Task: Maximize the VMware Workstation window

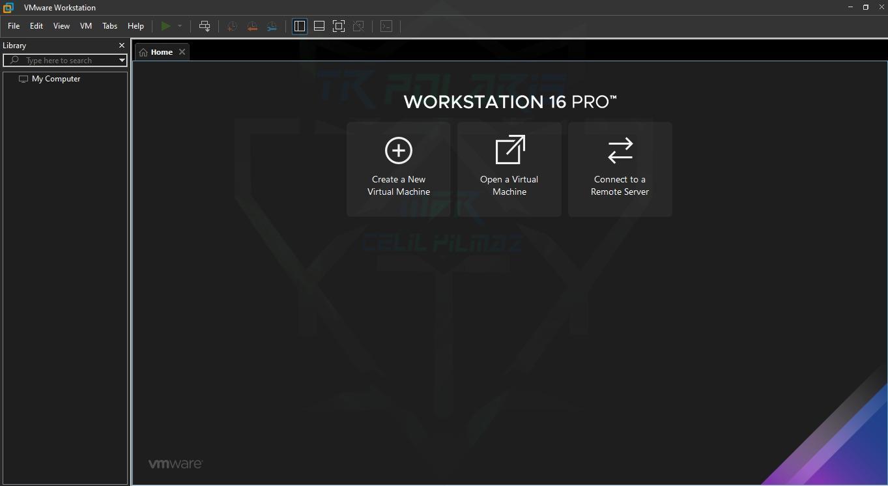Action: point(866,7)
